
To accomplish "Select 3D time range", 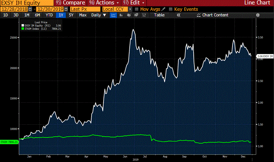I will pyautogui.click(x=16, y=15).
